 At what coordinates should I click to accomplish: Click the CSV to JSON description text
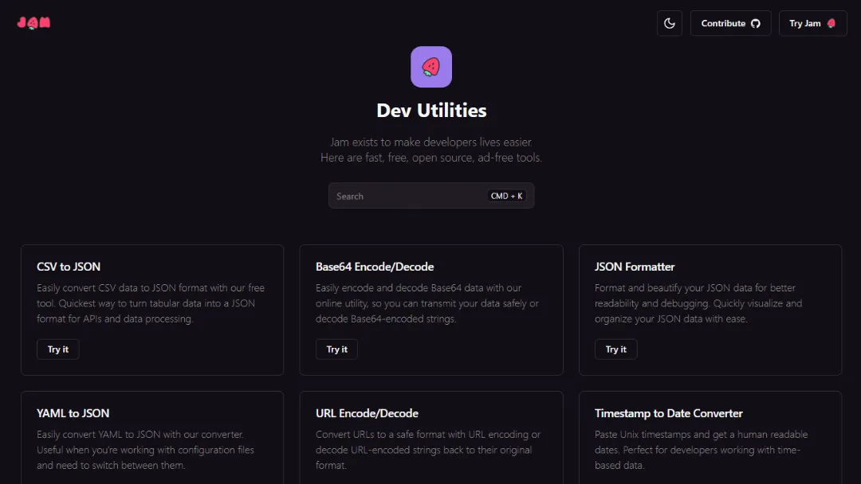[x=151, y=303]
